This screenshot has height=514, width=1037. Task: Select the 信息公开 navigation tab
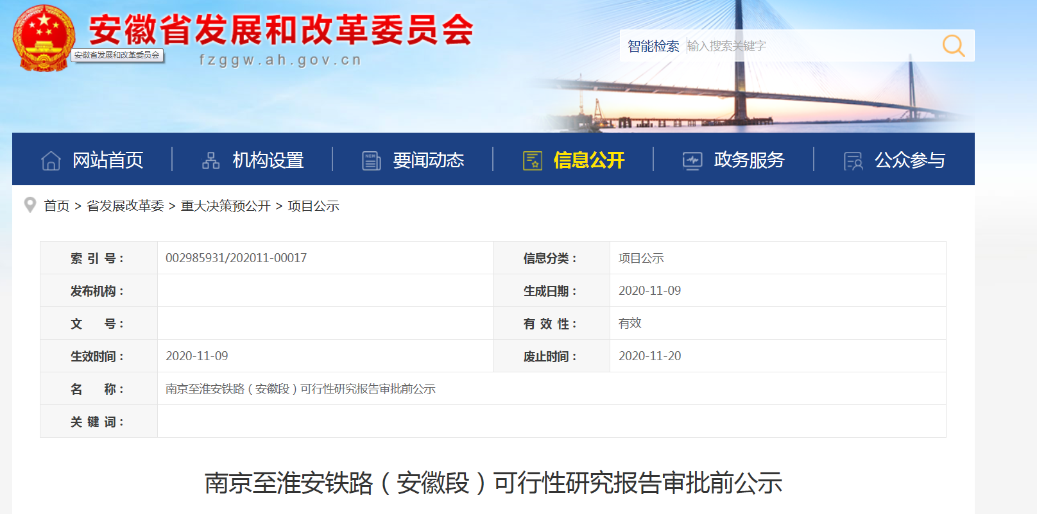coord(589,160)
